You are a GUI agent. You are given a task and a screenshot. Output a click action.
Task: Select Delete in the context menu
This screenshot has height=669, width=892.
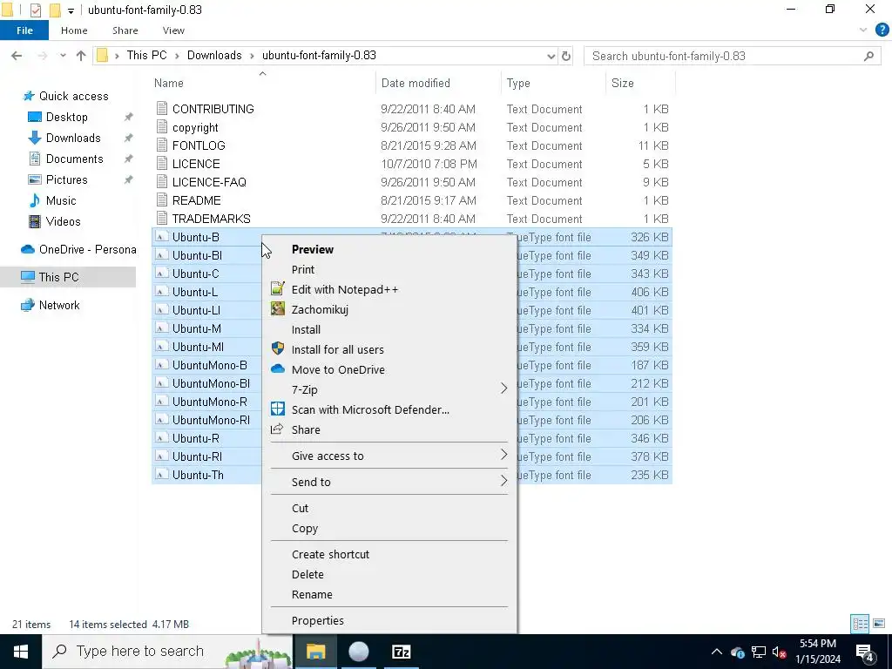pyautogui.click(x=307, y=574)
